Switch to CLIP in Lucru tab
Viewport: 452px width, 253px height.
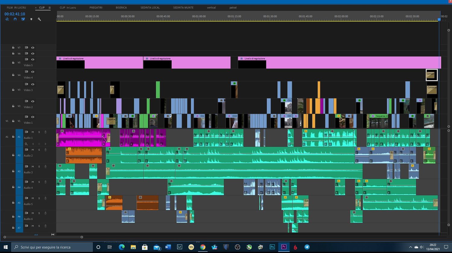pyautogui.click(x=68, y=8)
